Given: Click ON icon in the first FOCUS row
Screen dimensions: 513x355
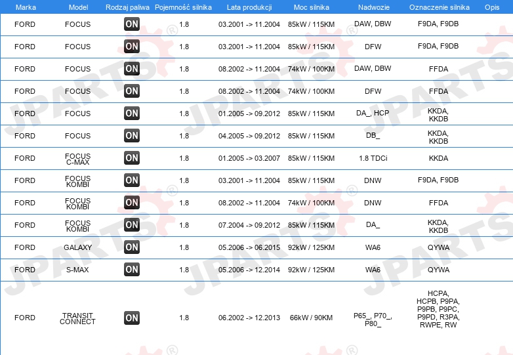Looking at the screenshot, I should [132, 24].
